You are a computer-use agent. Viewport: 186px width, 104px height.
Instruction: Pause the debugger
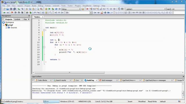[111, 9]
